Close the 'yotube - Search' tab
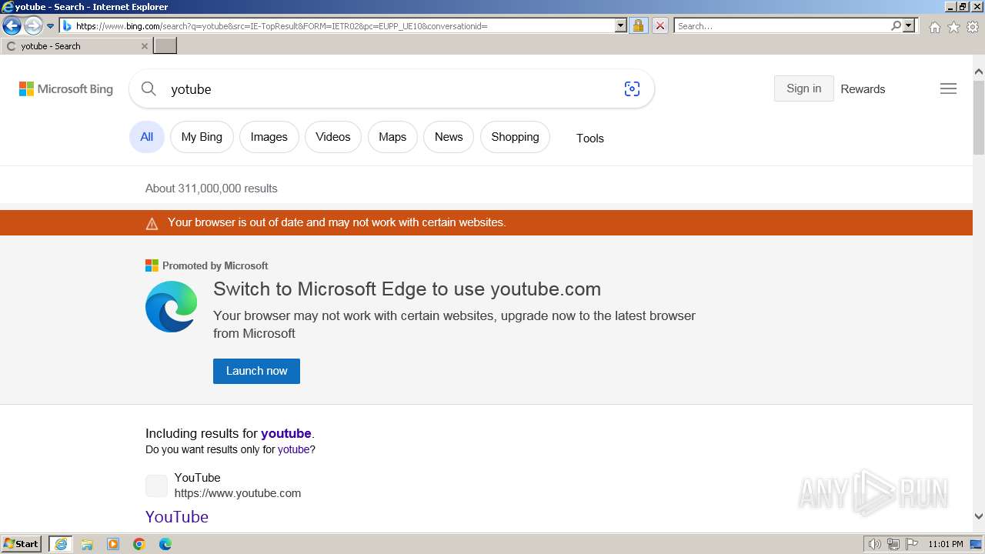Image resolution: width=985 pixels, height=554 pixels. 144,46
